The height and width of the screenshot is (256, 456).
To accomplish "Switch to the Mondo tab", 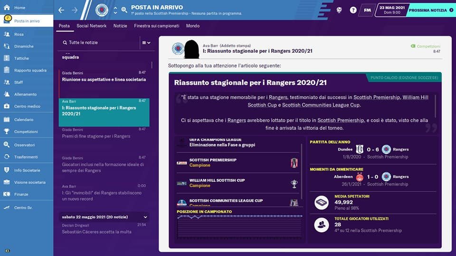I will pos(192,26).
